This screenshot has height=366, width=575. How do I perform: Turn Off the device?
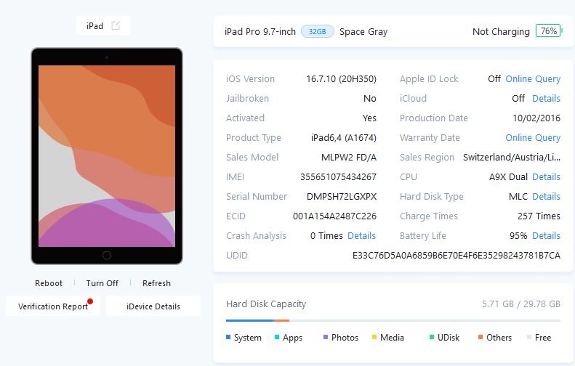[x=102, y=283]
